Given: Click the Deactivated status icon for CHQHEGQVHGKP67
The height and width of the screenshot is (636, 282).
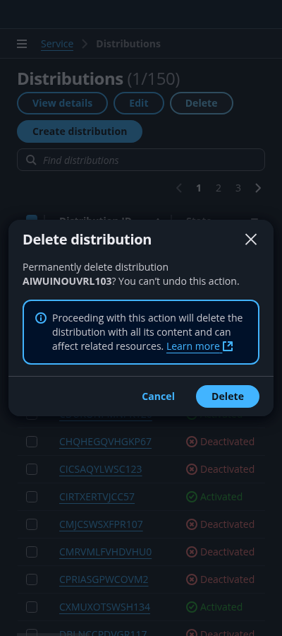Looking at the screenshot, I should (x=192, y=442).
